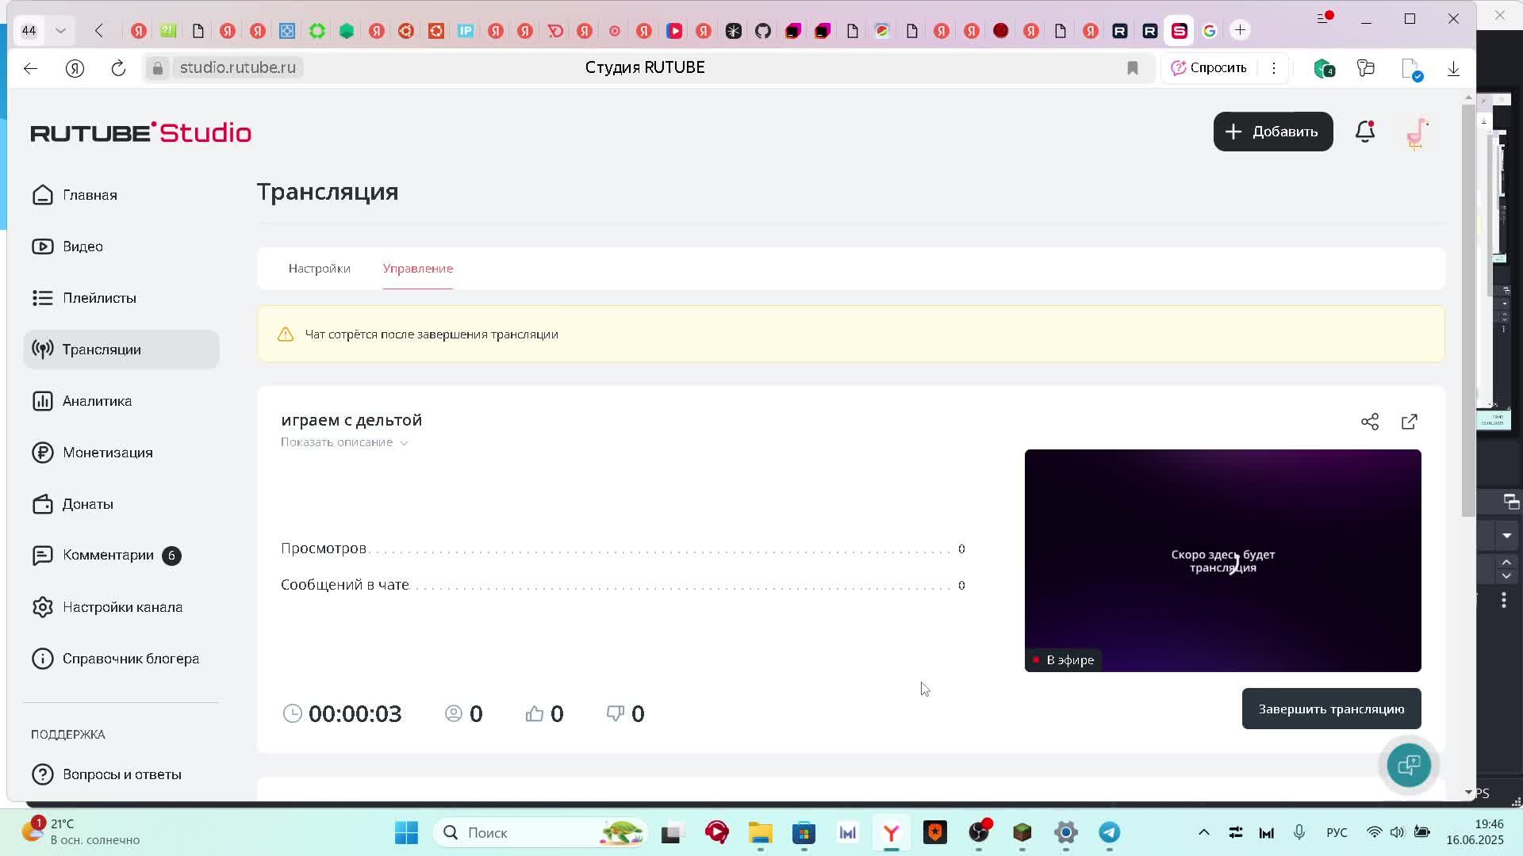Click the Спросить assistant button
Viewport: 1523px width, 856px height.
pyautogui.click(x=1210, y=68)
